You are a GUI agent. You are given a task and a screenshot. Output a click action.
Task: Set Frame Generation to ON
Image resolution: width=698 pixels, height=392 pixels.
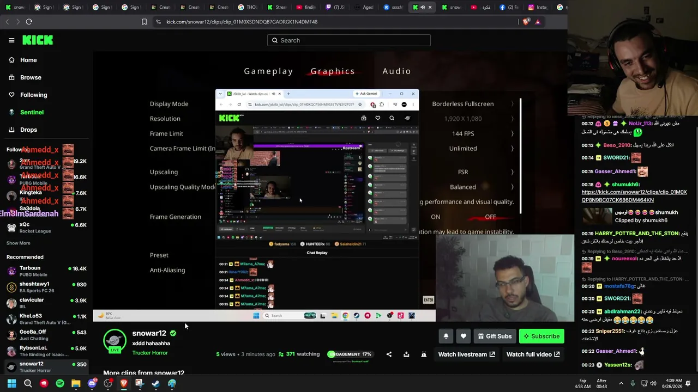coord(435,217)
